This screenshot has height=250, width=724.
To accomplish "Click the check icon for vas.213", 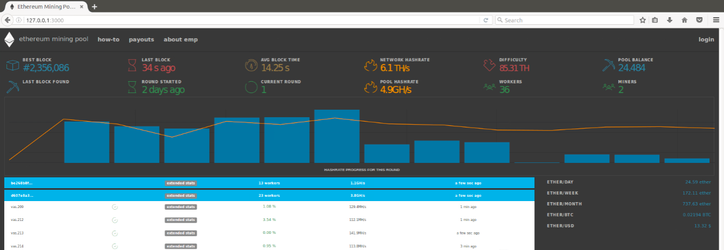I will (115, 233).
